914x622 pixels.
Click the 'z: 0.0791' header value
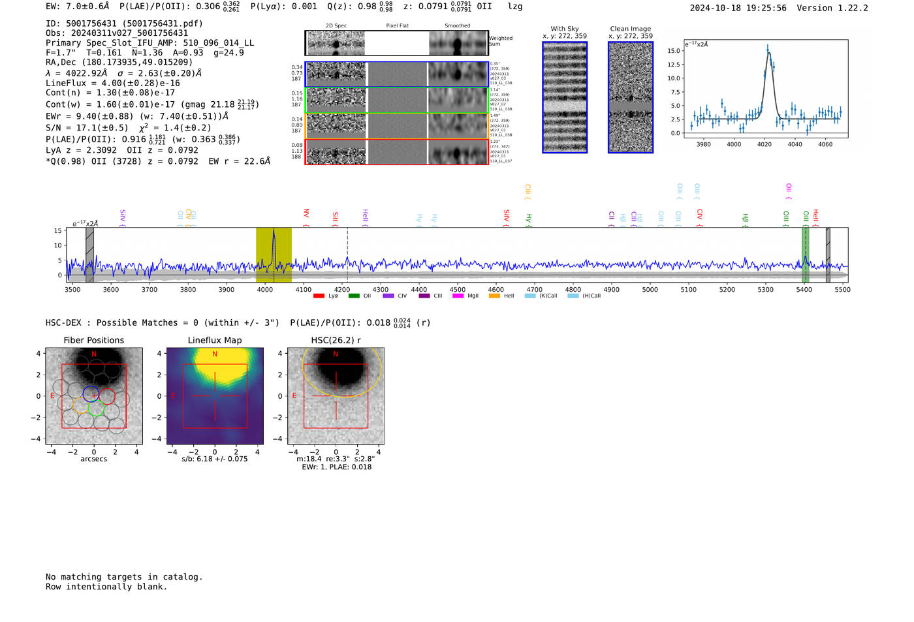[437, 7]
